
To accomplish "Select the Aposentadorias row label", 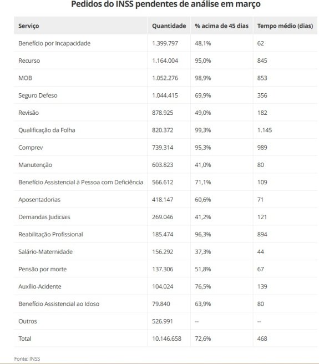I will [x=39, y=200].
